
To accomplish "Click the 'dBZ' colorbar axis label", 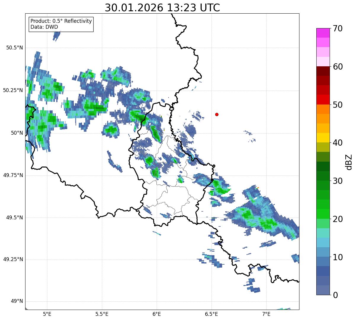I will pos(349,162).
